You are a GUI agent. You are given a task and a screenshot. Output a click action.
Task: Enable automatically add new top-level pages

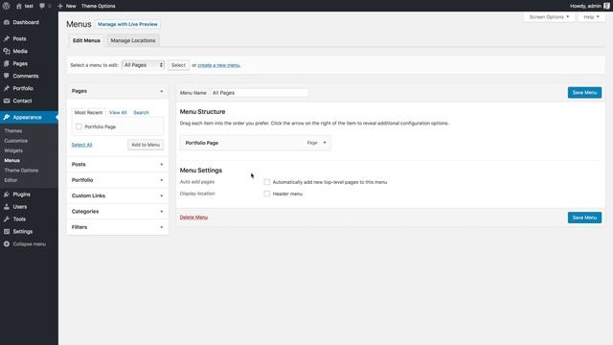pos(267,182)
